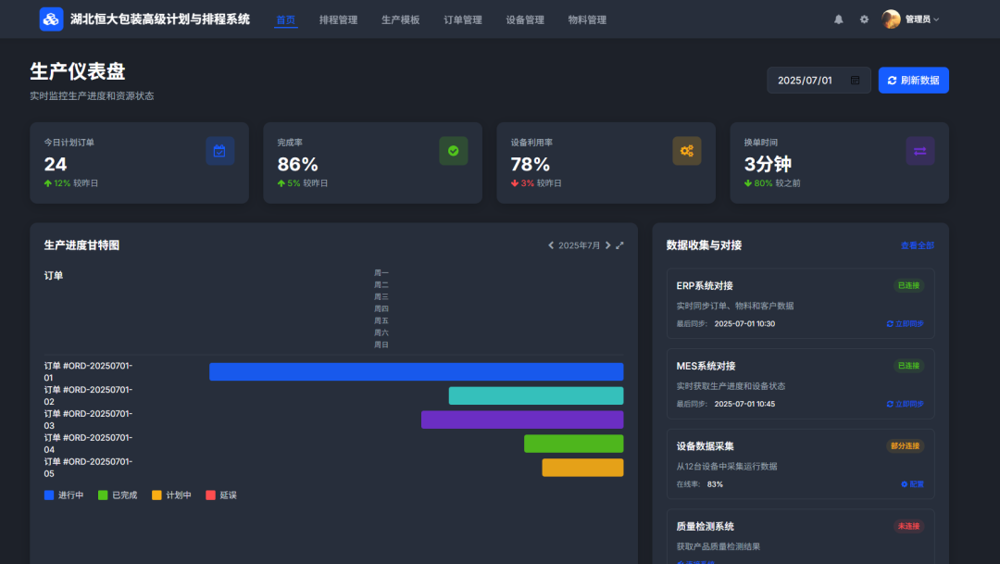This screenshot has height=564, width=1000.
Task: Switch to the 设备管理 tab
Action: pyautogui.click(x=525, y=19)
